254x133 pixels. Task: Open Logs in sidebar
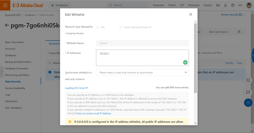pos(7,95)
